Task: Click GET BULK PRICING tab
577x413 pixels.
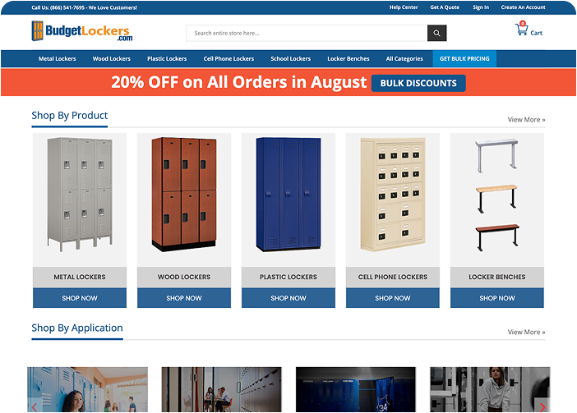Action: tap(464, 59)
